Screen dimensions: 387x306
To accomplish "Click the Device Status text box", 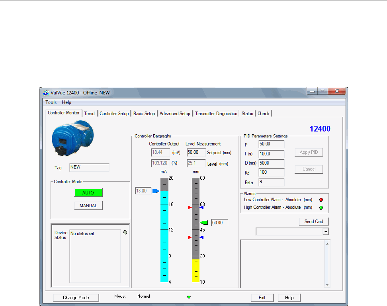I will click(x=95, y=256).
